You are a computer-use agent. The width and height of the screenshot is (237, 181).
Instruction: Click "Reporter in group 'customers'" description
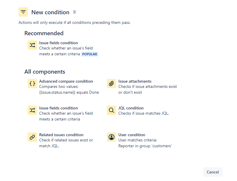click(145, 146)
